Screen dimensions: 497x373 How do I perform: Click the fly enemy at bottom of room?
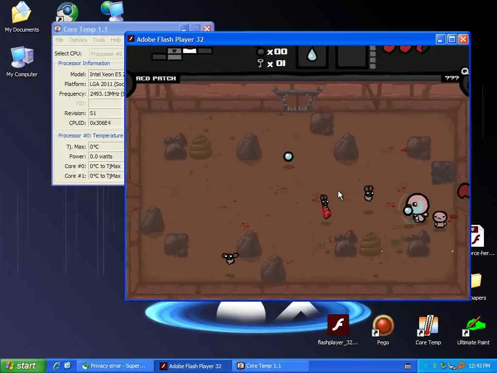pyautogui.click(x=230, y=258)
